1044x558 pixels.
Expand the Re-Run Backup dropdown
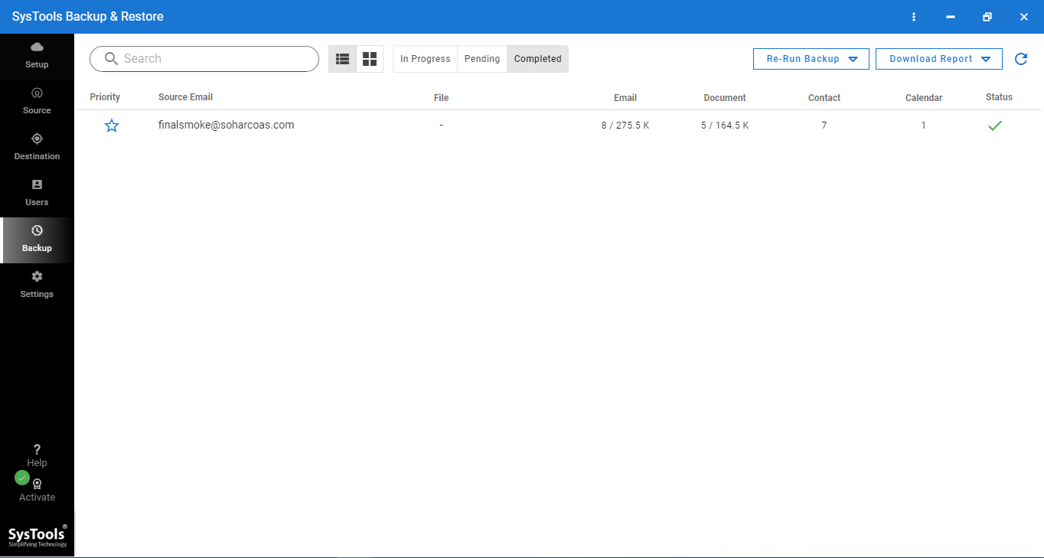click(x=811, y=58)
